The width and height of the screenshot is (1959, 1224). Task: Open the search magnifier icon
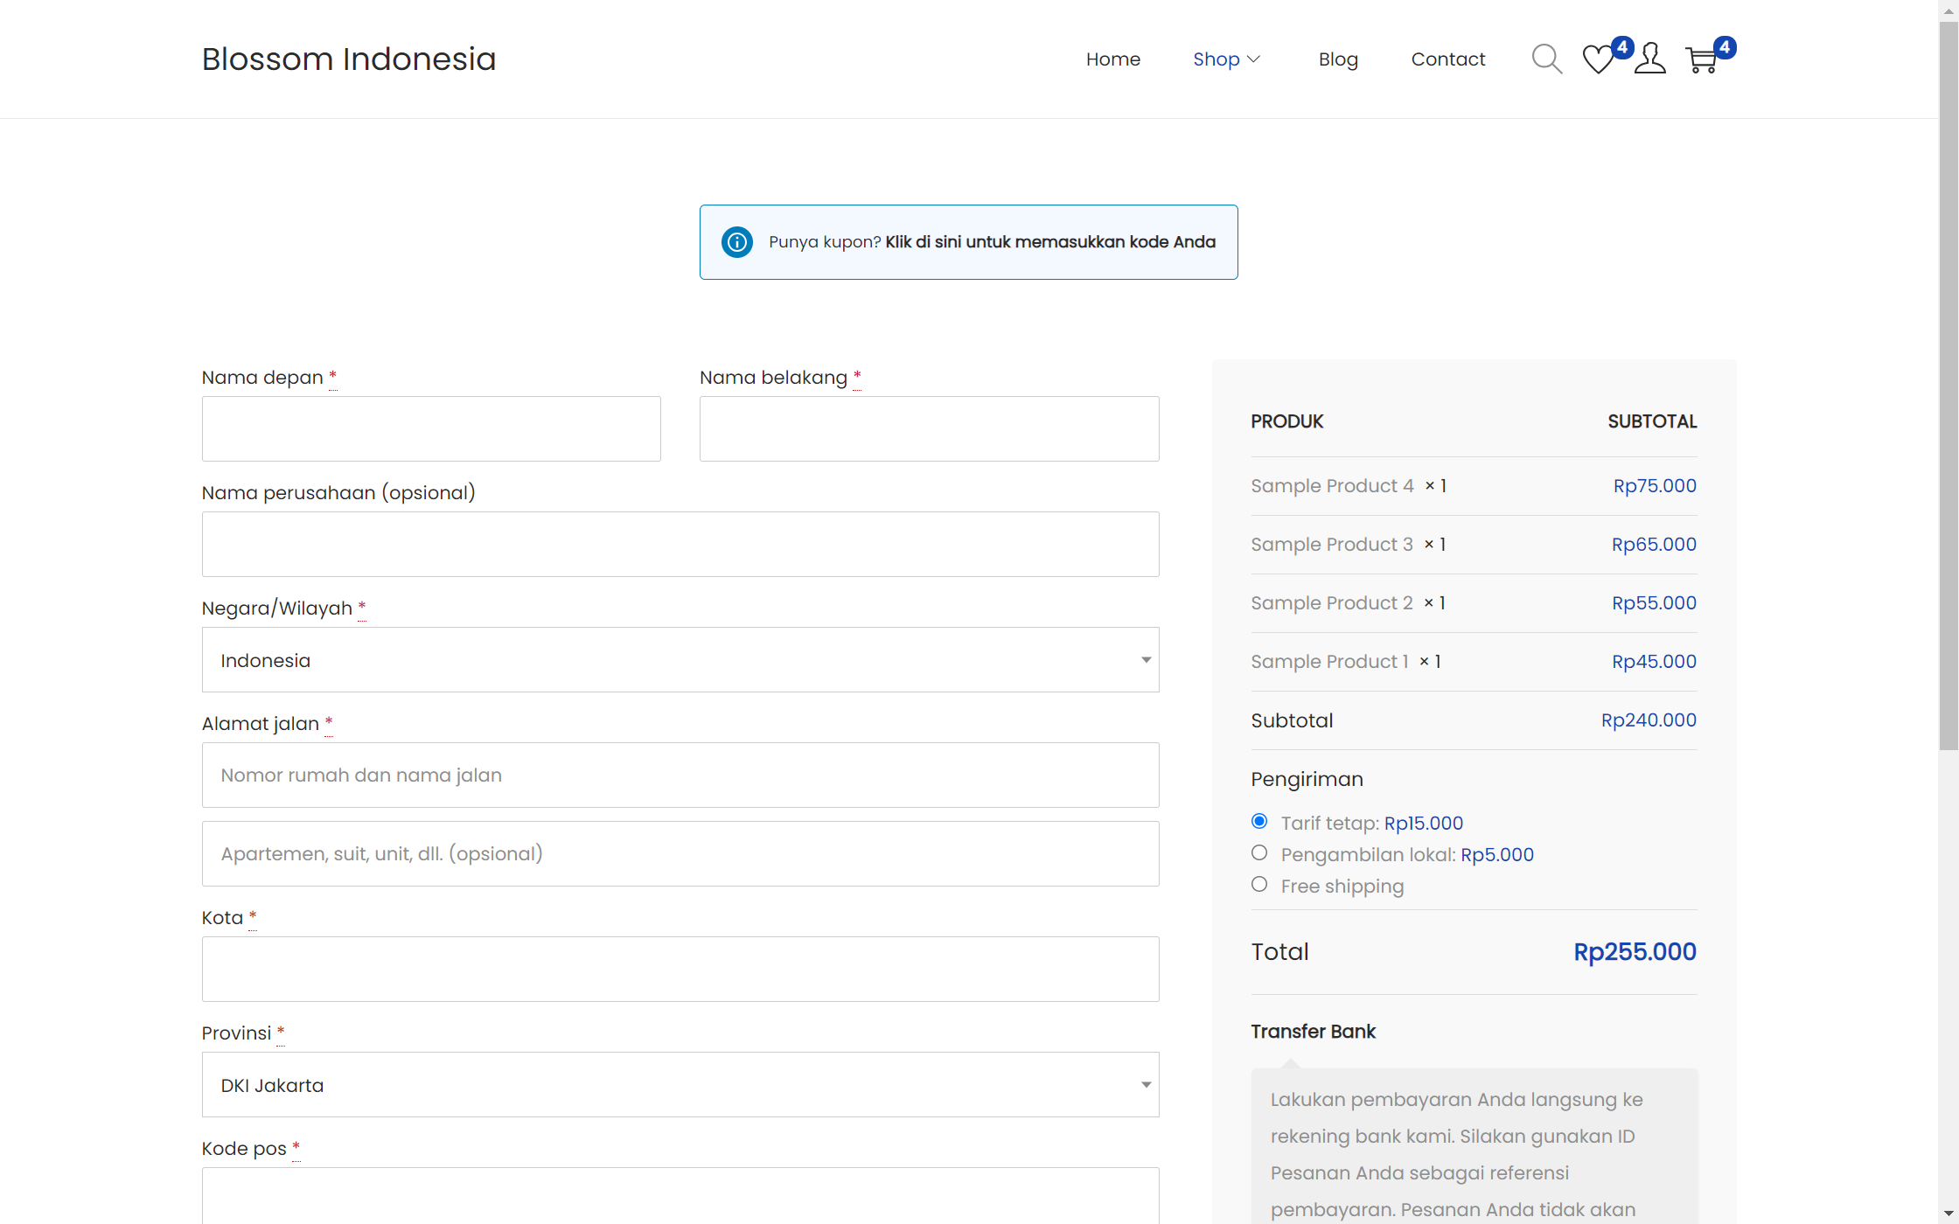coord(1546,59)
